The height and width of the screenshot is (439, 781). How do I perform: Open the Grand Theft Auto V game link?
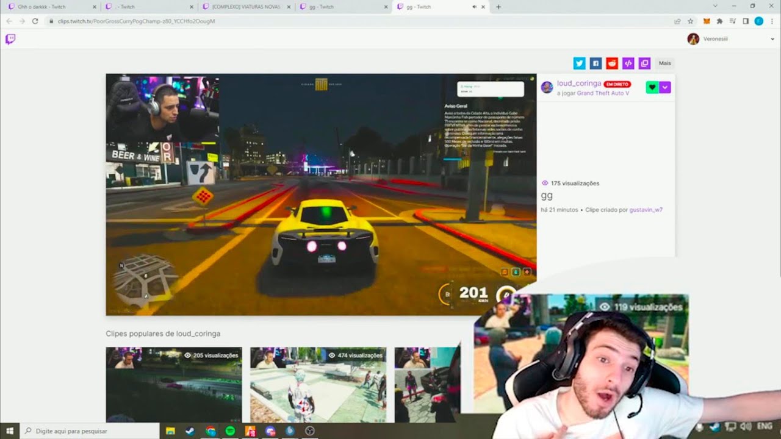pyautogui.click(x=603, y=93)
